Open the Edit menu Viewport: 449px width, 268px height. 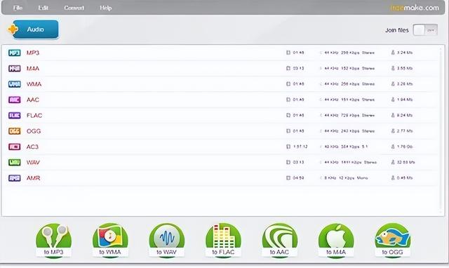pyautogui.click(x=43, y=8)
